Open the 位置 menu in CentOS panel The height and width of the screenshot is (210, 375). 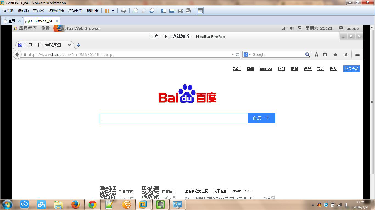tap(45, 28)
